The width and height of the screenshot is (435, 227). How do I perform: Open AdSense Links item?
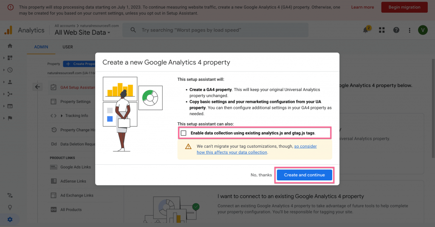(73, 181)
